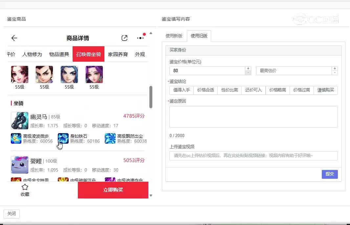
Task: Select the 值得入手 appraisal conclusion
Action: tap(181, 90)
